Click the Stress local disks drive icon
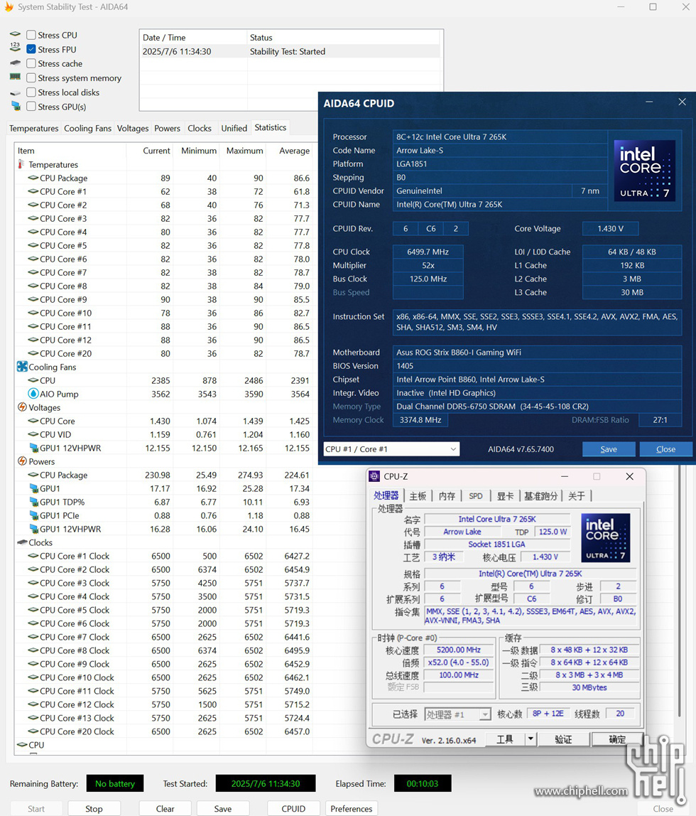This screenshot has height=816, width=696. pos(15,92)
